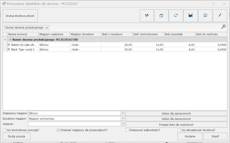Click --brak-- cell in Balsam row

86,45
